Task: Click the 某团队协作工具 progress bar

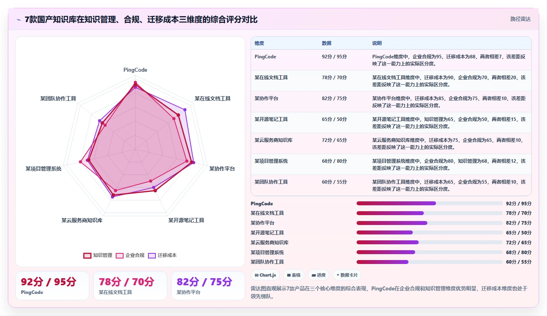Action: tap(430, 262)
